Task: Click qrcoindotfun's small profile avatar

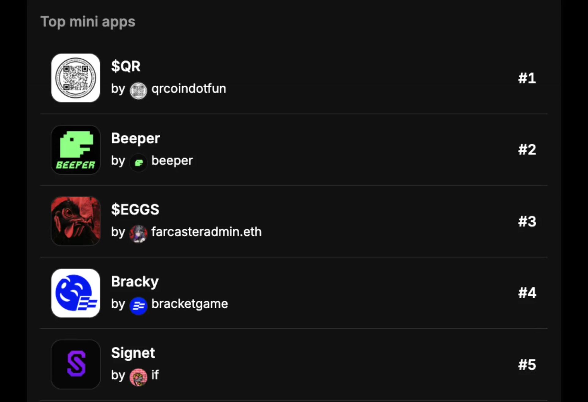Action: 138,91
